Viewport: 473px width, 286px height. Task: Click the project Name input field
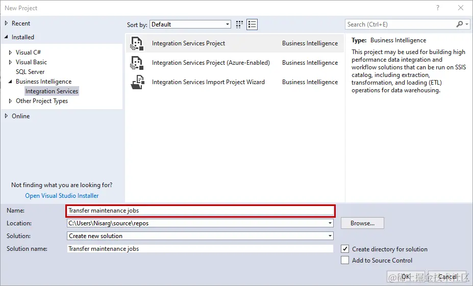click(201, 211)
